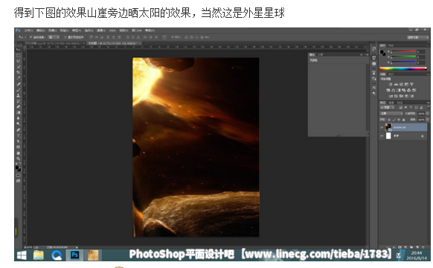This screenshot has width=433, height=268.
Task: Hide the selected top layer via eye icon
Action: pos(382,127)
